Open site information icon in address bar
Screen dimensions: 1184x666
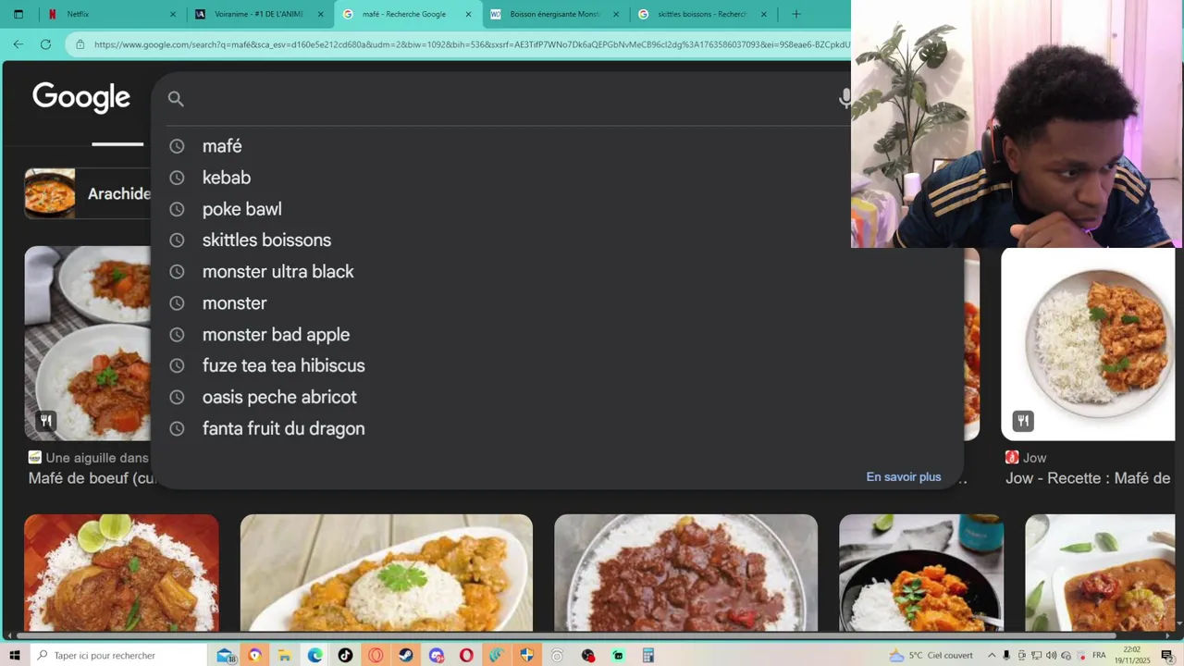pos(80,44)
